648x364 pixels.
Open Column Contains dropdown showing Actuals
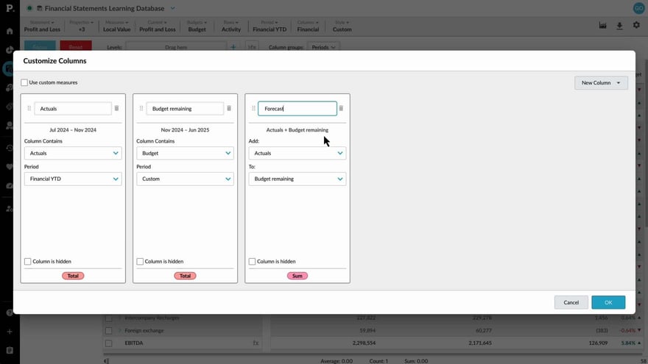pyautogui.click(x=73, y=153)
